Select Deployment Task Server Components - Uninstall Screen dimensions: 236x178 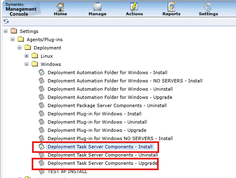[103, 155]
